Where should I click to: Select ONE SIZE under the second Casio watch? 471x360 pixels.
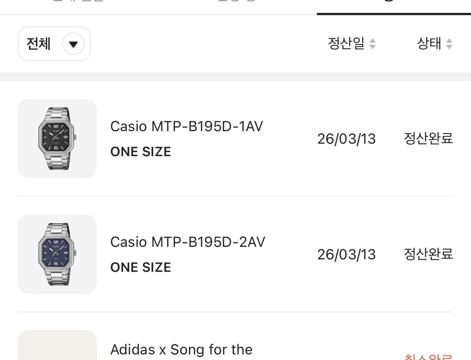(x=140, y=267)
